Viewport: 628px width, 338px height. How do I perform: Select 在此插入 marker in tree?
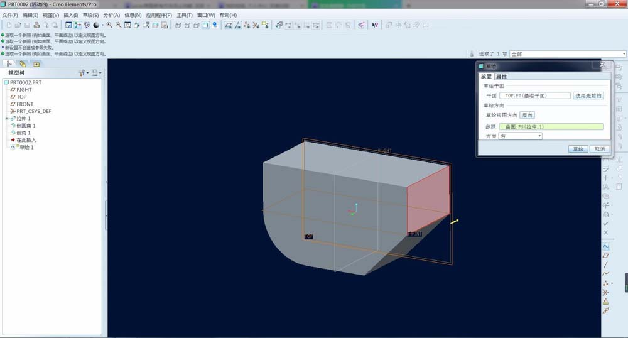pyautogui.click(x=26, y=139)
